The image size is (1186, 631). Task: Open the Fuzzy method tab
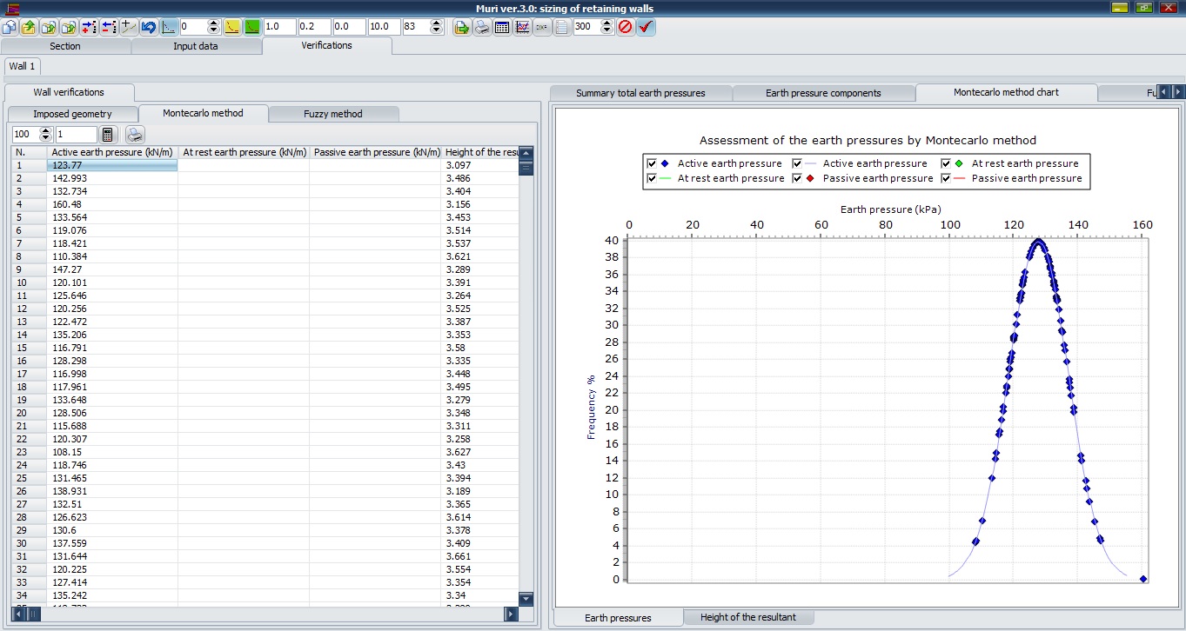[333, 114]
